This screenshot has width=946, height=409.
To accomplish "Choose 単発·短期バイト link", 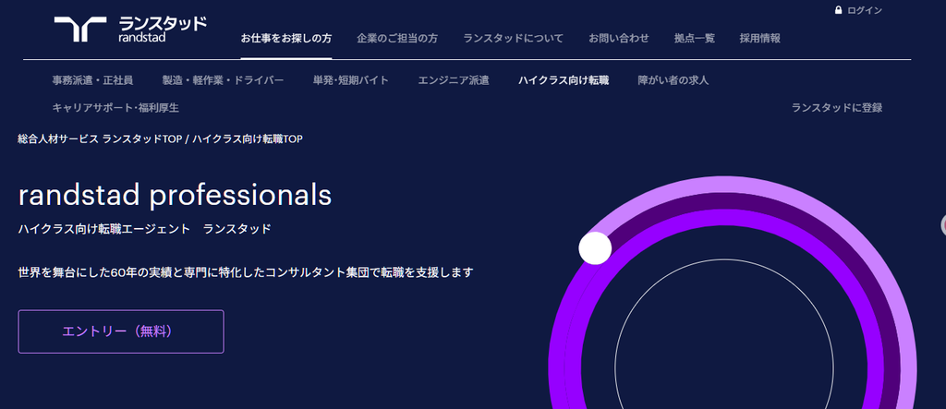I will coord(350,80).
